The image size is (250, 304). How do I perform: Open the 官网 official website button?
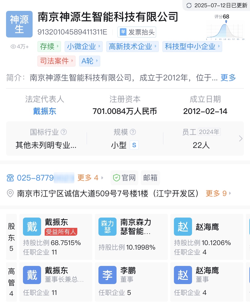[x=124, y=178]
